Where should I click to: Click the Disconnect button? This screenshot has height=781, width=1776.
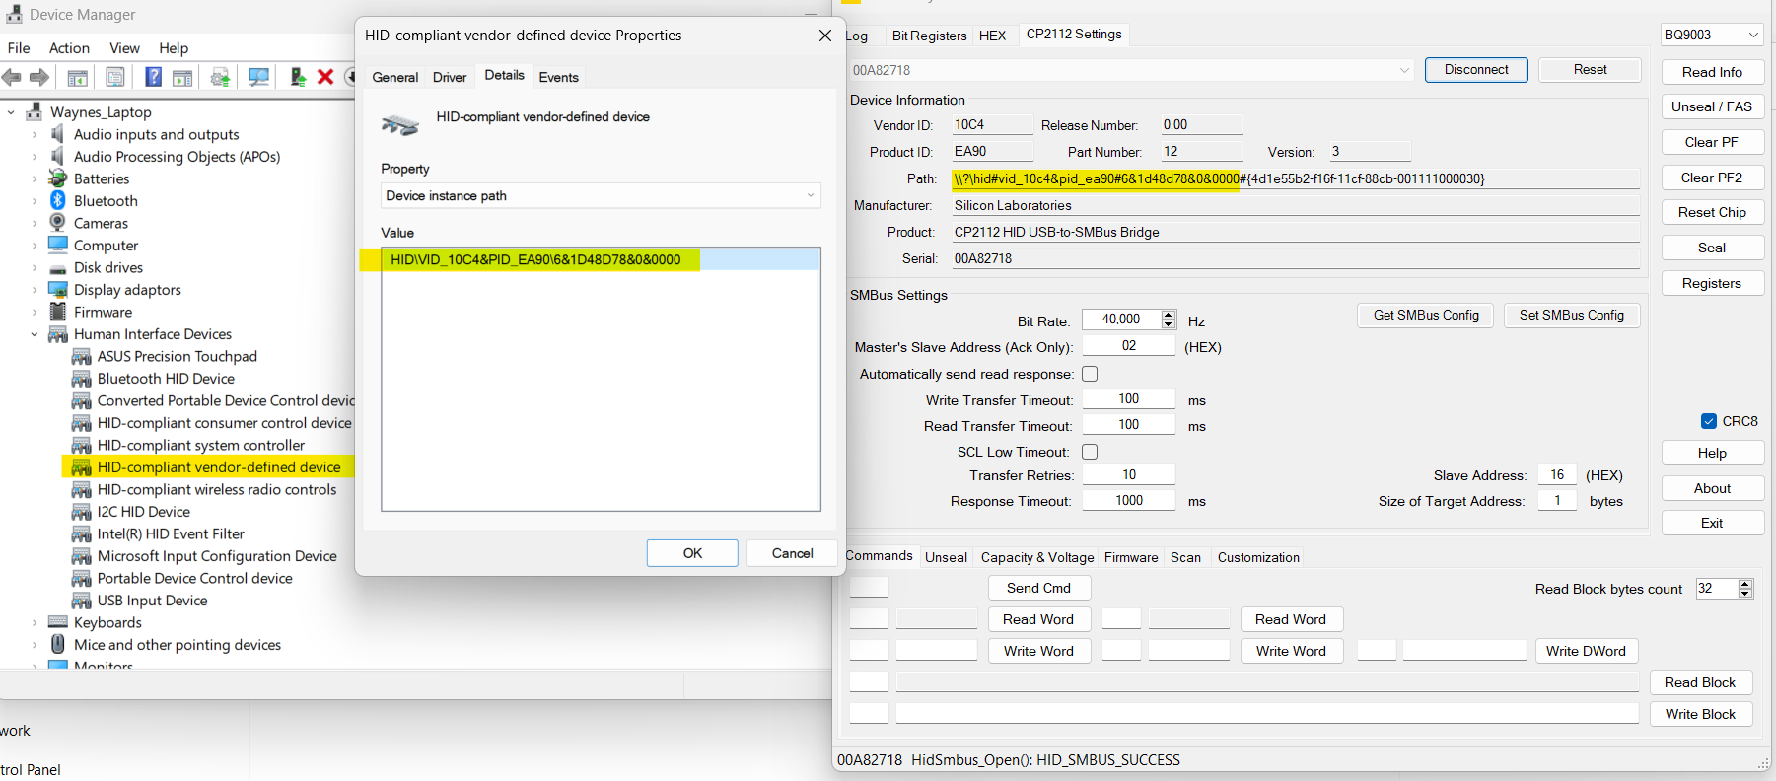(1475, 70)
